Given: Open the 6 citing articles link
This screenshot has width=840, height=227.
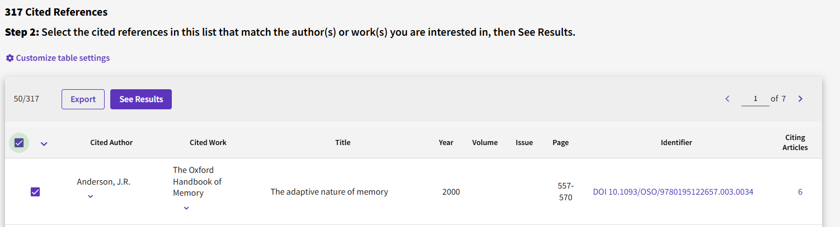Looking at the screenshot, I should tap(800, 192).
